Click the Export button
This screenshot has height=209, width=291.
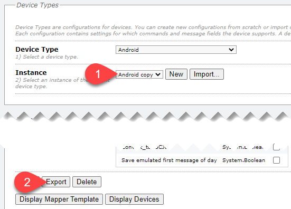click(x=56, y=182)
